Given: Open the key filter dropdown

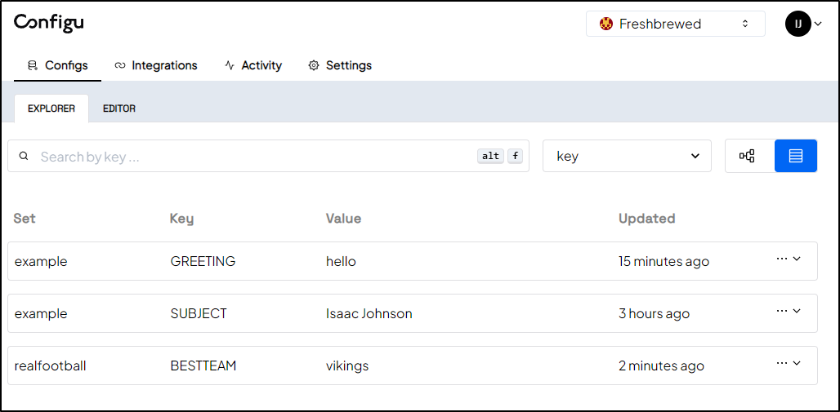Looking at the screenshot, I should coord(627,157).
